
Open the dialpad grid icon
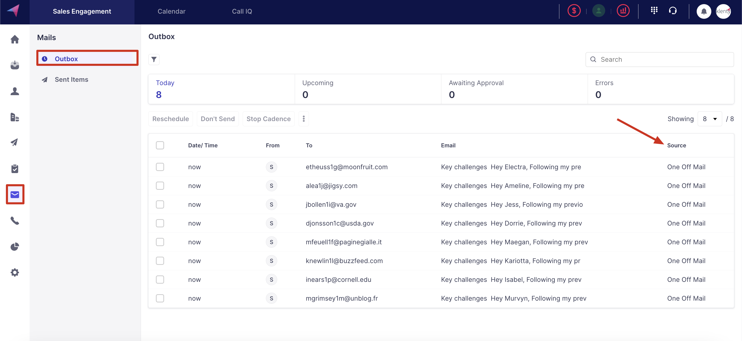[654, 11]
